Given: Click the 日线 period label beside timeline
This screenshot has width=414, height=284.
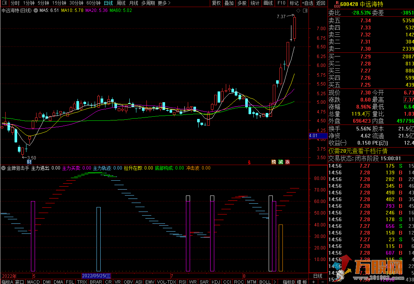Looking at the screenshot, I should 318,276.
